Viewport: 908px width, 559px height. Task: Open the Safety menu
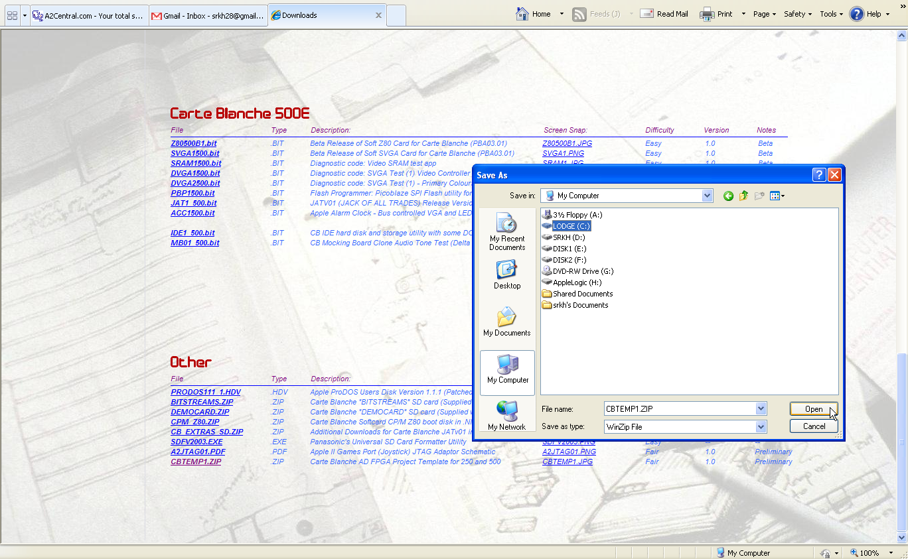pyautogui.click(x=798, y=14)
